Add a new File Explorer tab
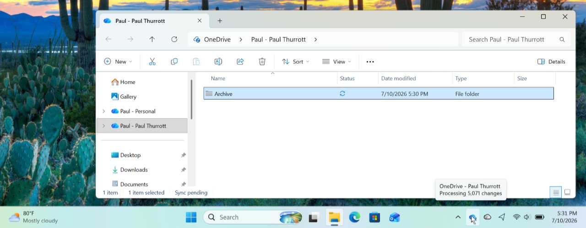The image size is (586, 228). 220,21
